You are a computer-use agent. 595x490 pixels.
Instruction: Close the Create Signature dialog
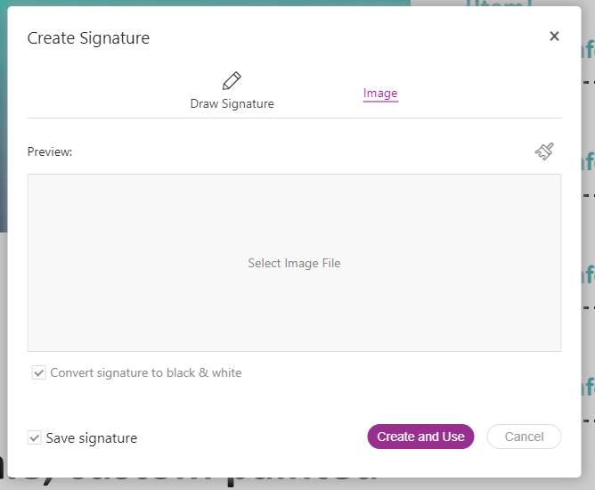(554, 37)
